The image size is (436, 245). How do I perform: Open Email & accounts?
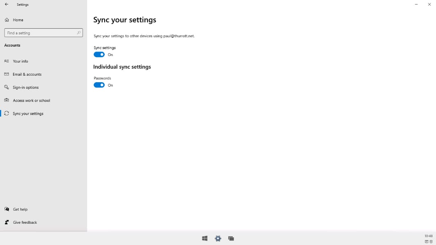pos(43,74)
